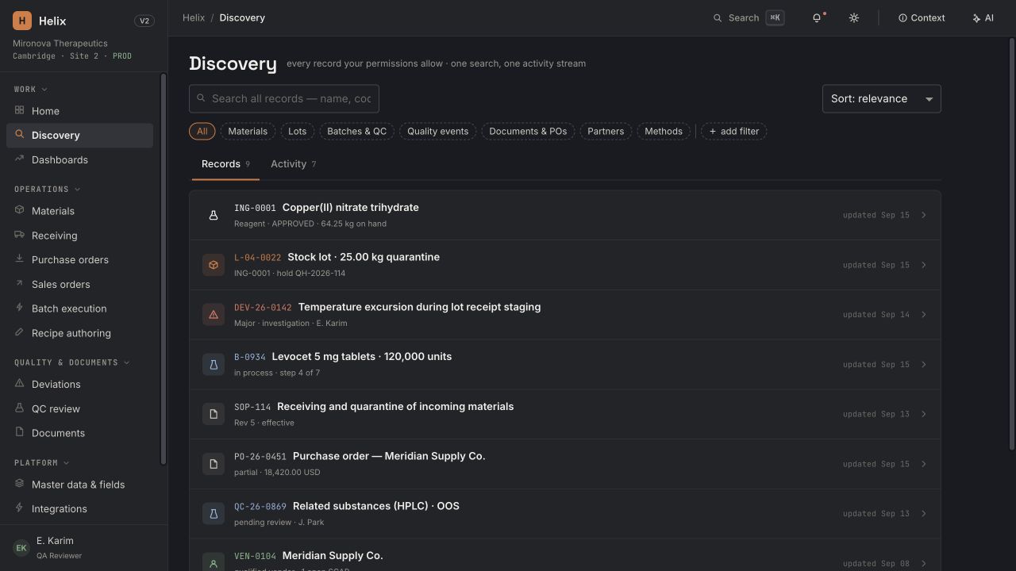Open the AI assistant sparkle button
Image resolution: width=1016 pixels, height=571 pixels.
pos(983,17)
